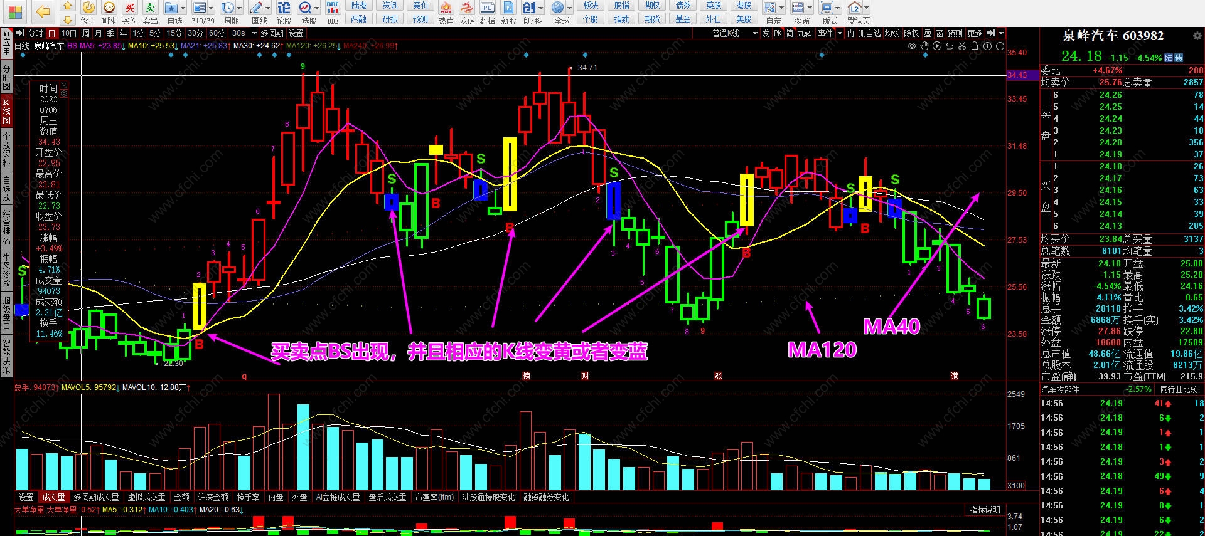The image size is (1205, 536).
Task: Toggle 除权 ex-rights adjustment
Action: point(911,33)
